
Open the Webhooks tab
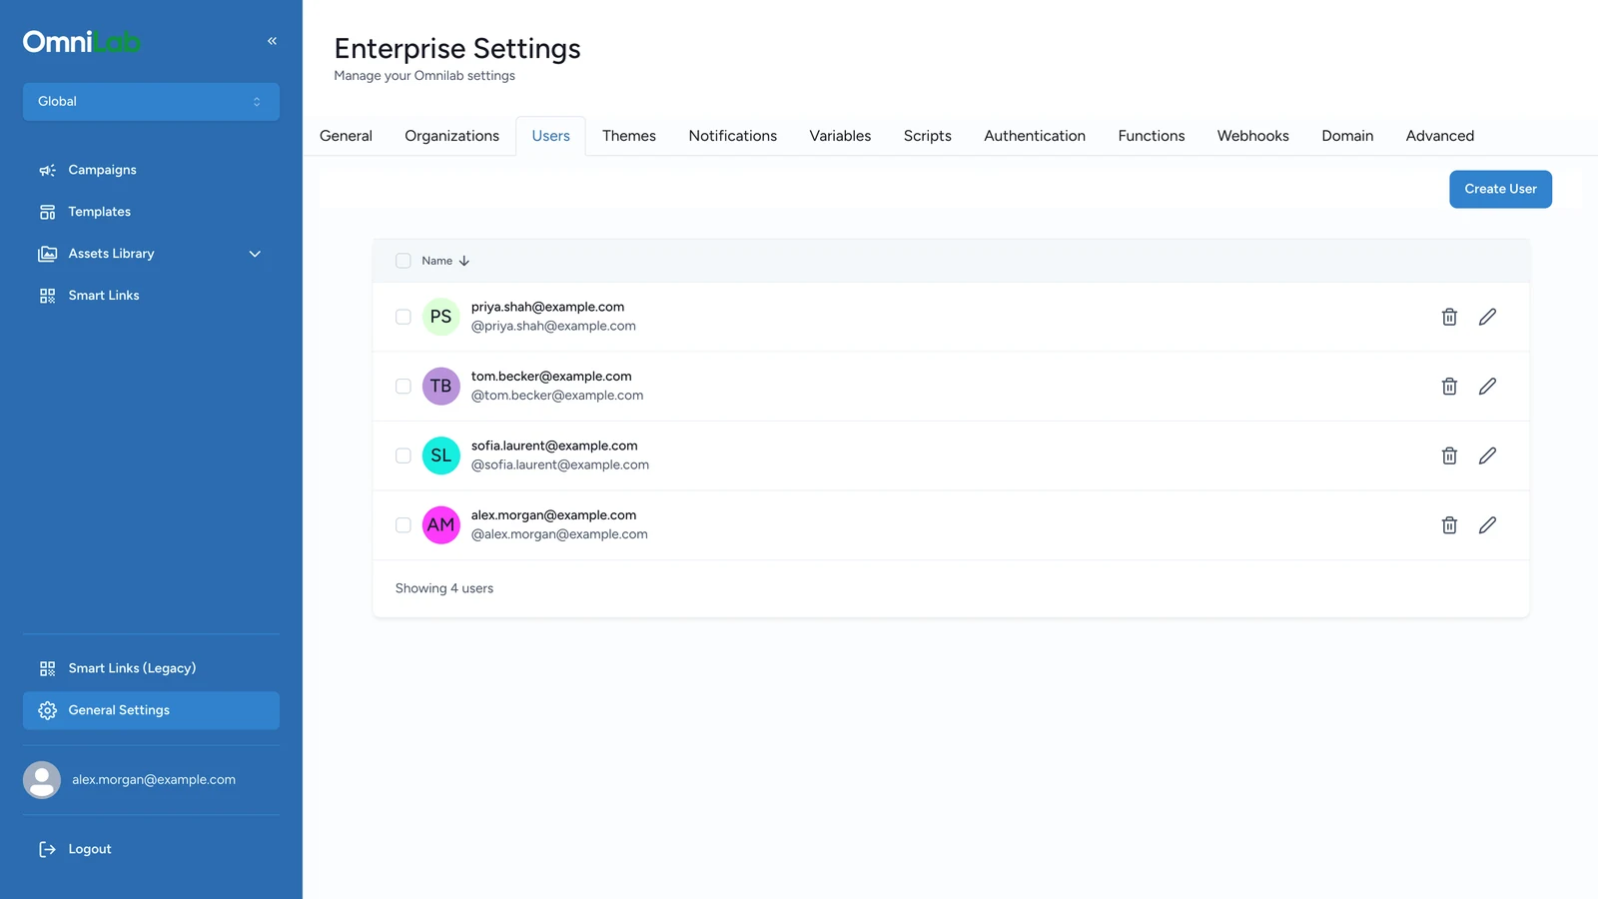pyautogui.click(x=1252, y=136)
